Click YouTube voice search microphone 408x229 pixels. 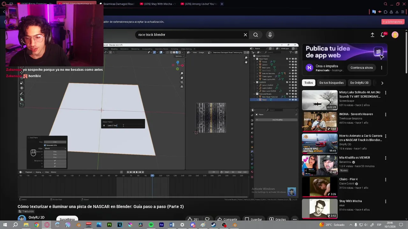tap(270, 35)
